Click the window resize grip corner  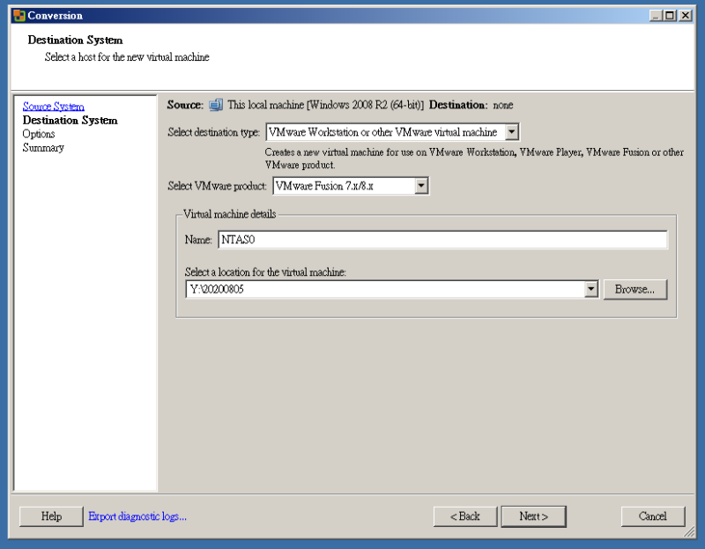[689, 532]
